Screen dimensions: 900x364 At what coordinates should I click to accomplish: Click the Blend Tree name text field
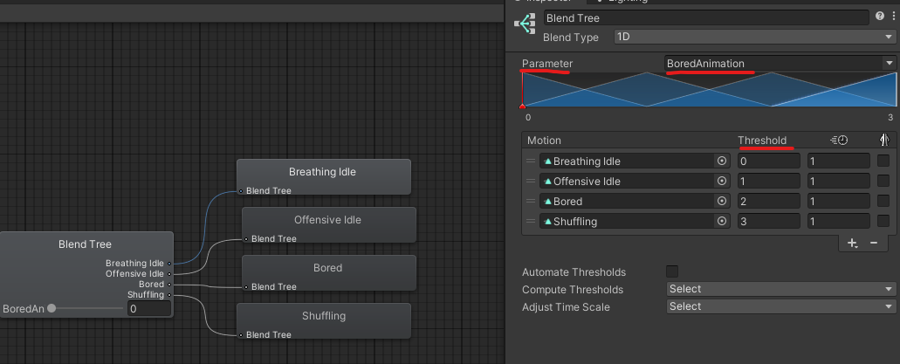[706, 17]
